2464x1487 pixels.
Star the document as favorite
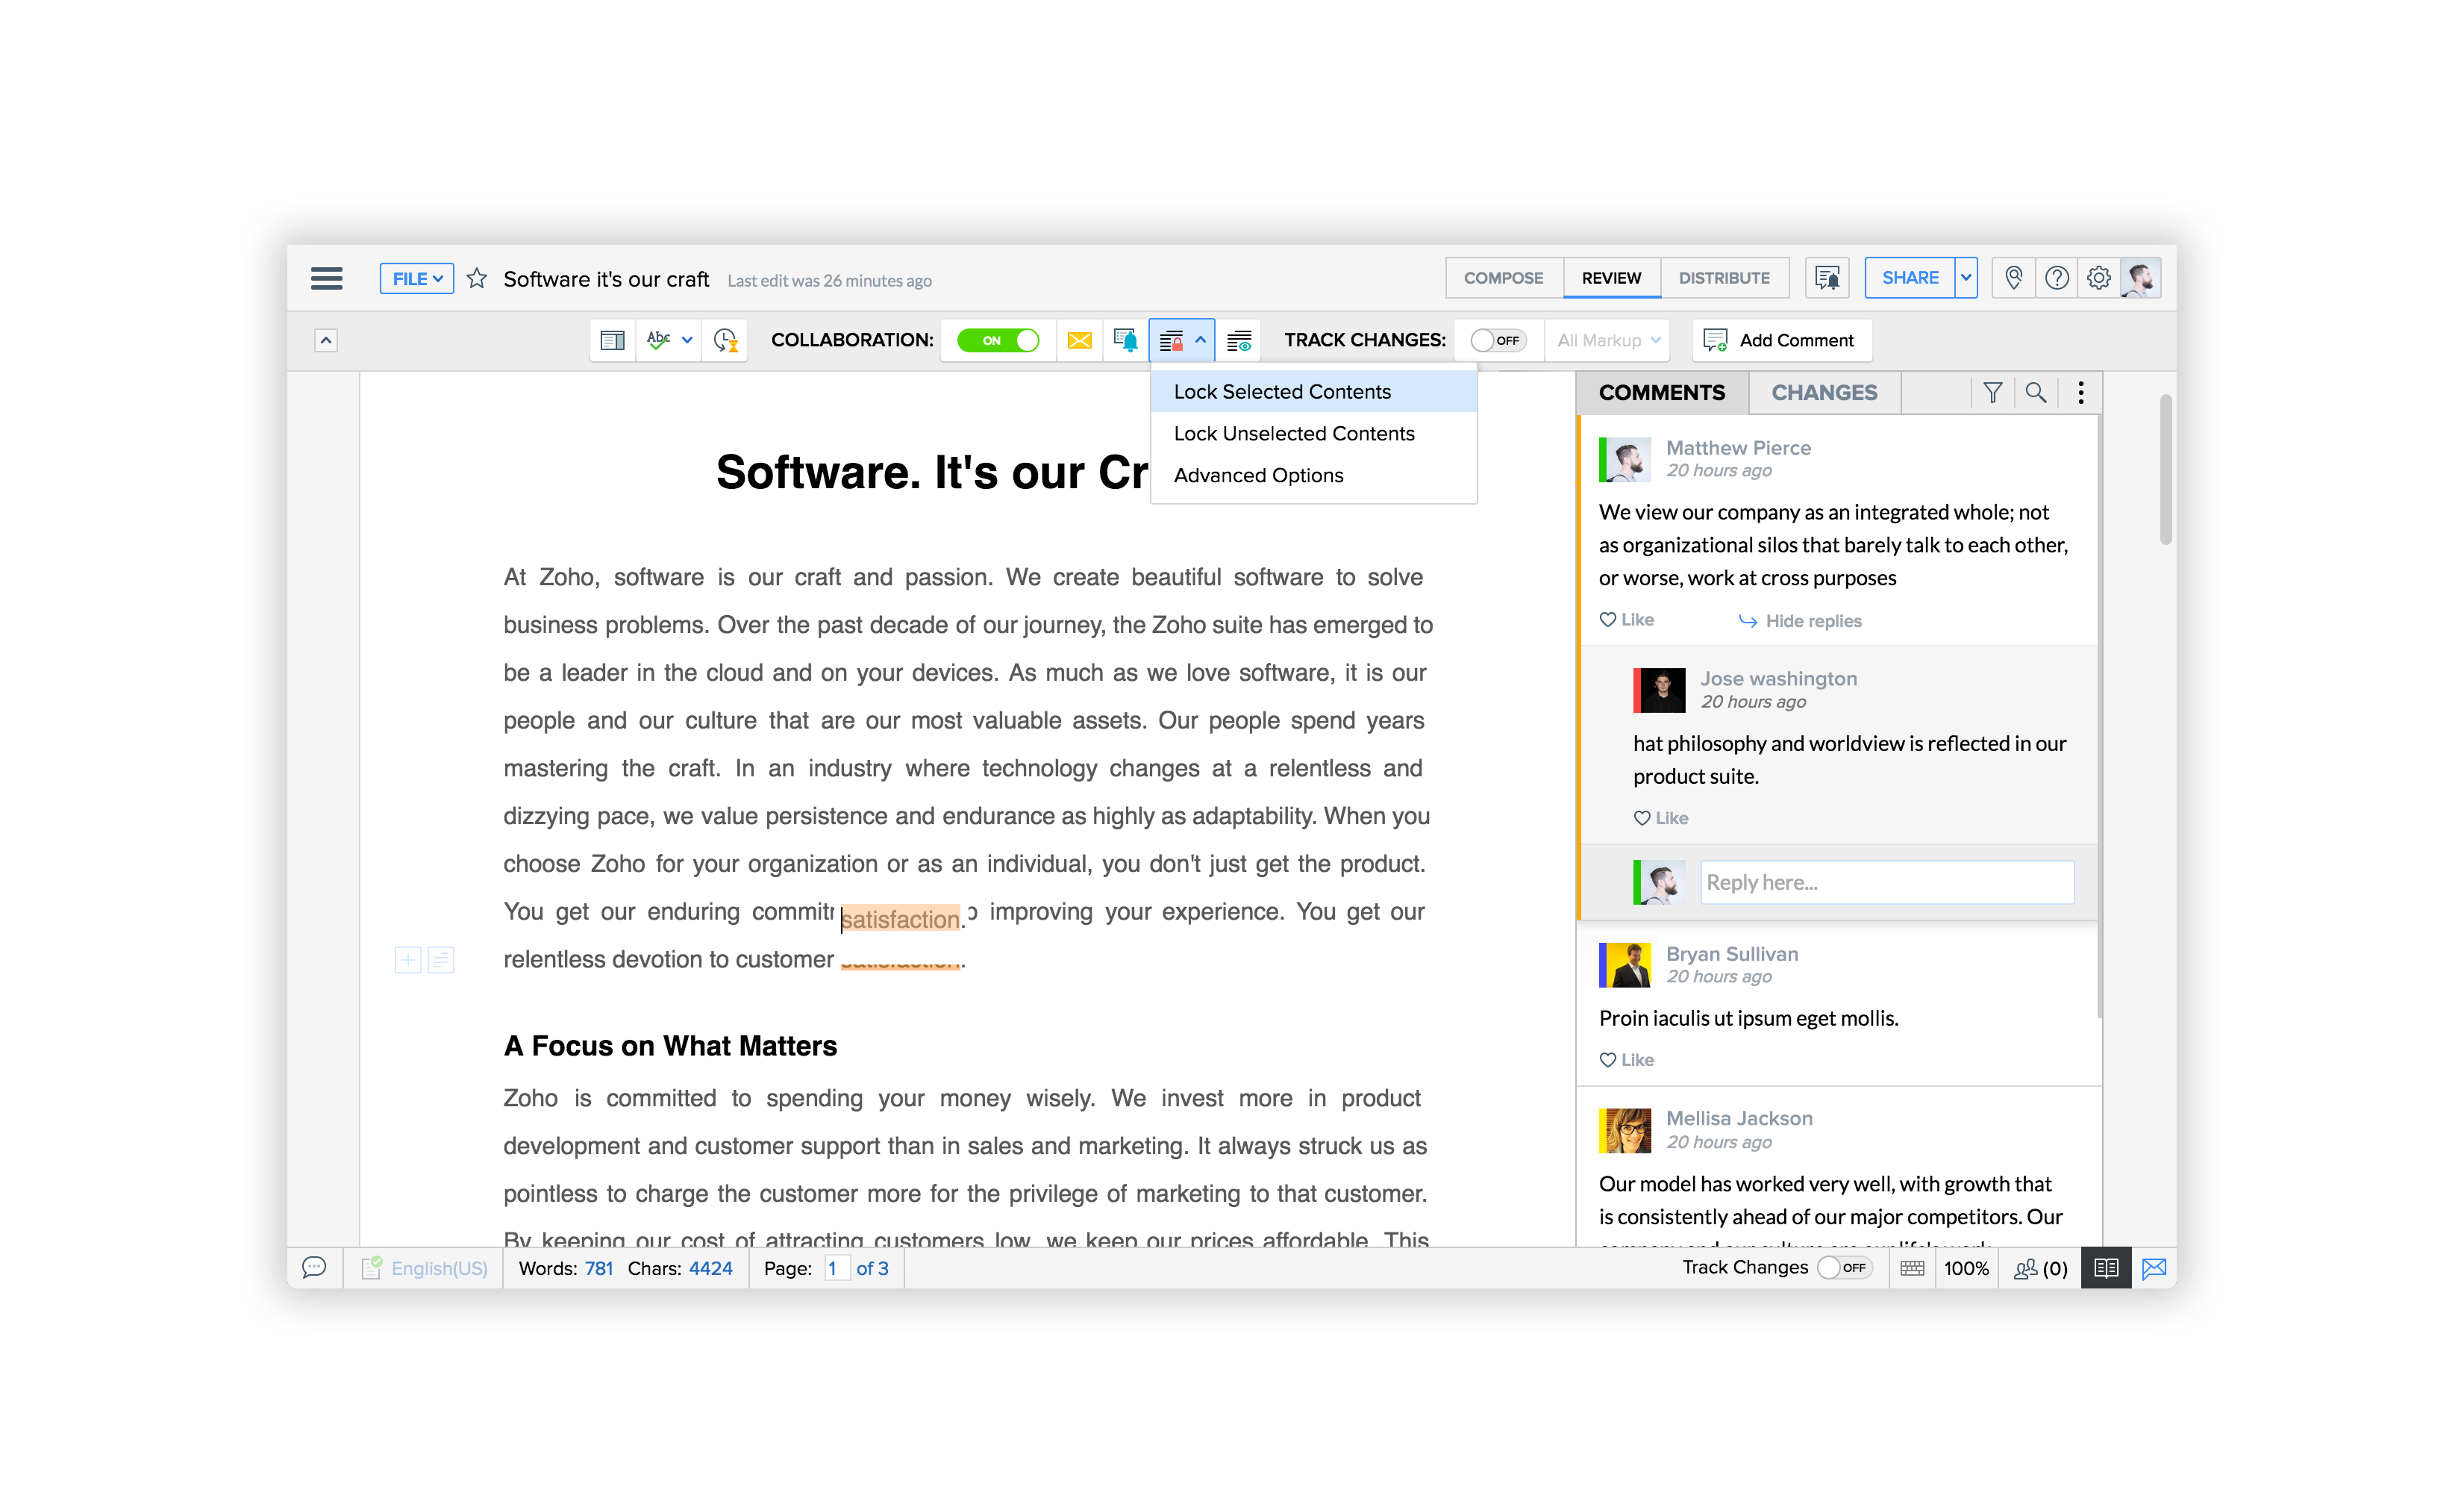coord(477,278)
